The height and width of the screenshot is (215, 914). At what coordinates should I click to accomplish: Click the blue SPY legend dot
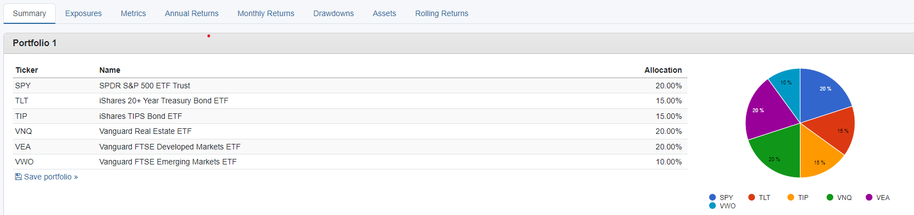pyautogui.click(x=712, y=197)
